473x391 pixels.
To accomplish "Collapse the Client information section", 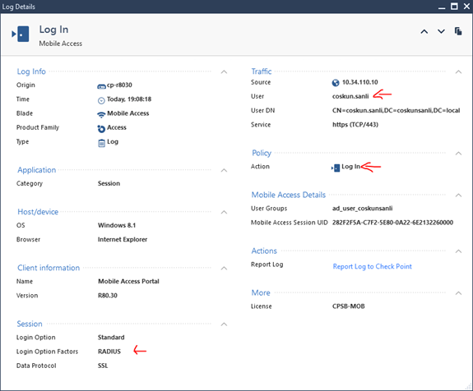I will pos(224,268).
